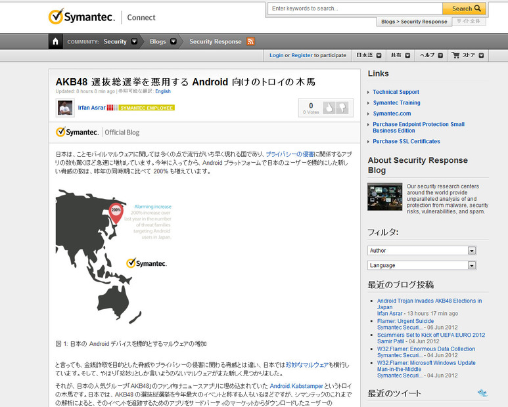Viewport: 508px width, 407px height.
Task: Click the search magnifier button
Action: tap(464, 9)
